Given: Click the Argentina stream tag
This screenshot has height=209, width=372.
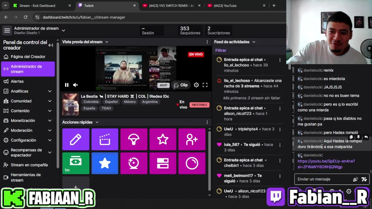Looking at the screenshot, I should point(150,102).
